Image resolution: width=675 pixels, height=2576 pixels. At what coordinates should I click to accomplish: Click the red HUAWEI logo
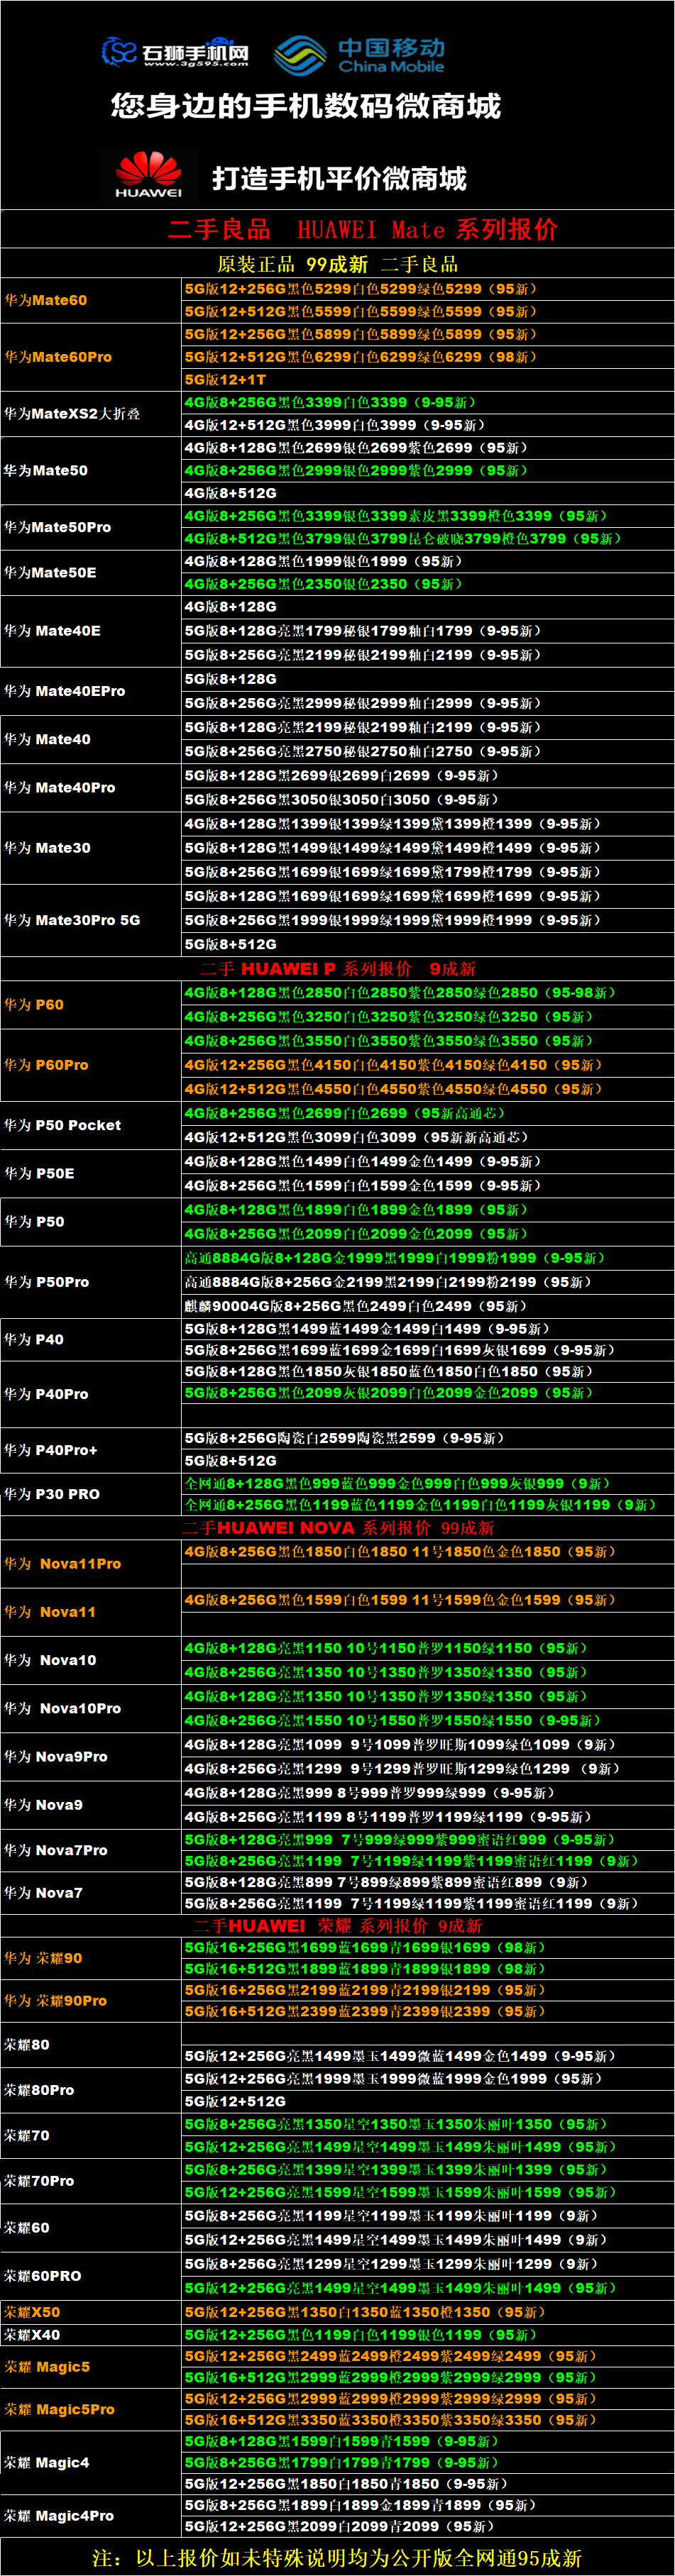click(148, 174)
